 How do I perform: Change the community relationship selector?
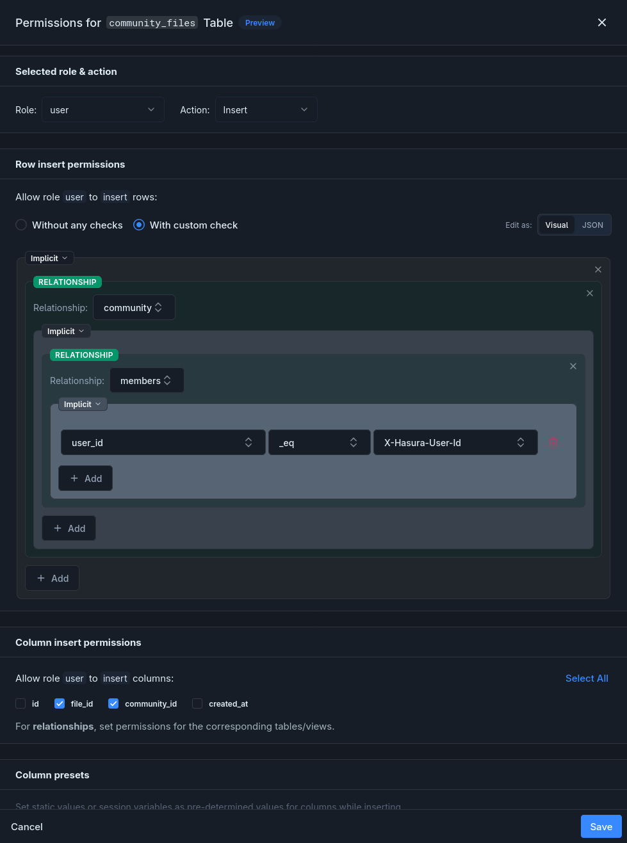134,307
